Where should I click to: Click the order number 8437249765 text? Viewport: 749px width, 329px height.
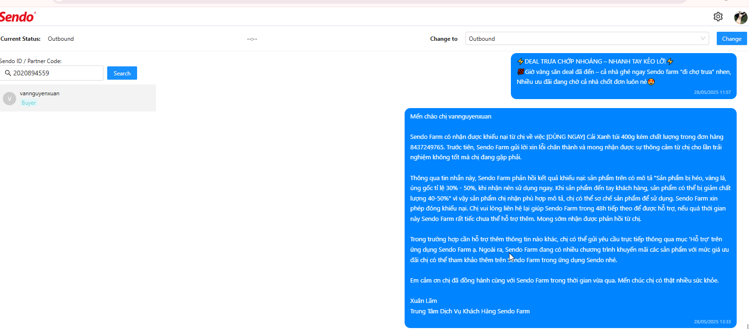pyautogui.click(x=426, y=147)
